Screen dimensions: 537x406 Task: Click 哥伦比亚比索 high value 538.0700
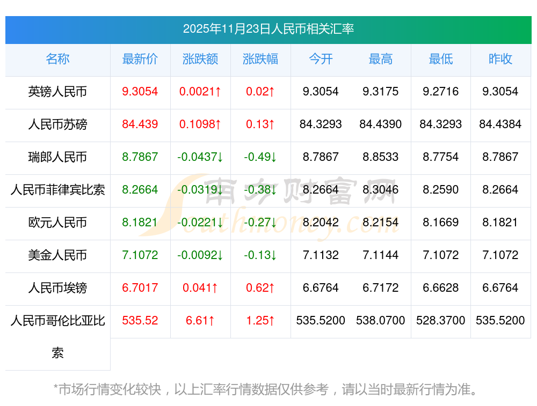(381, 321)
